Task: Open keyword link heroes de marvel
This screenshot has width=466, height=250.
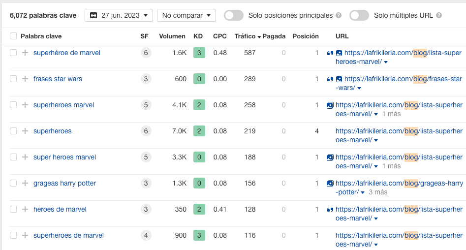Action: coord(60,209)
